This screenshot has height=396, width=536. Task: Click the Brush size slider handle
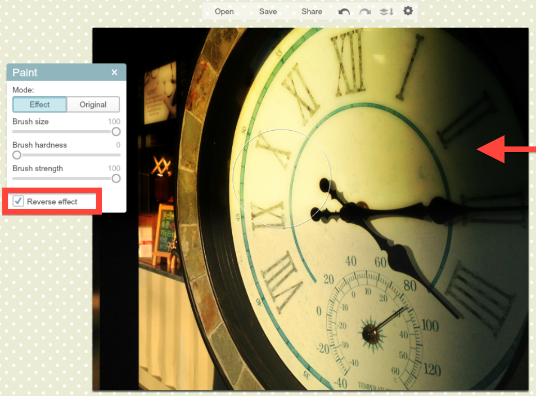(x=116, y=131)
